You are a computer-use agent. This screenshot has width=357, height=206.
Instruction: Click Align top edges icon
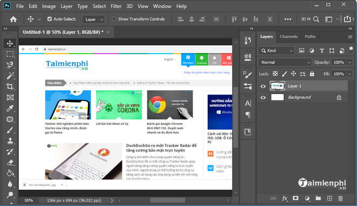pyautogui.click(x=234, y=19)
